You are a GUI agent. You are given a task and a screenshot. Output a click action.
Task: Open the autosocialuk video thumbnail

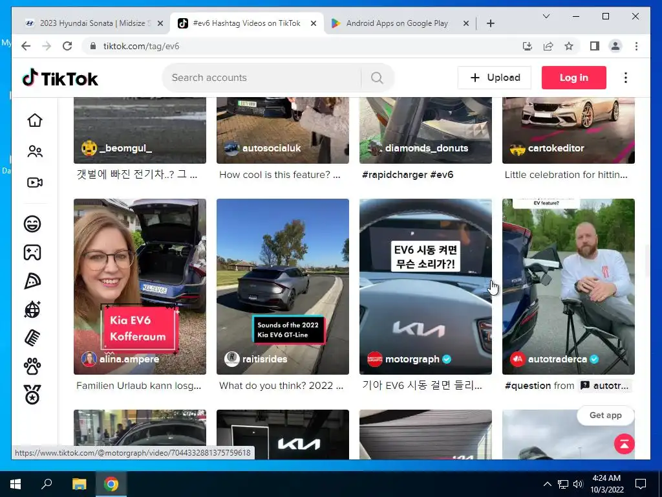pos(283,130)
